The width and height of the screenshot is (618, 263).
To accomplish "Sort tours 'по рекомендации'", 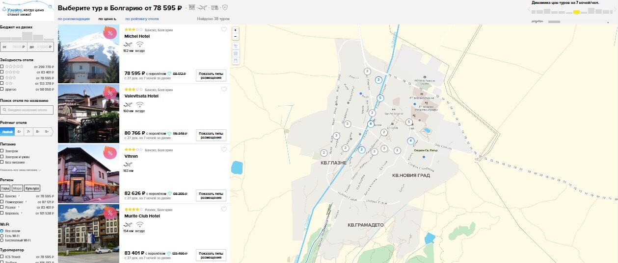I will pos(74,19).
